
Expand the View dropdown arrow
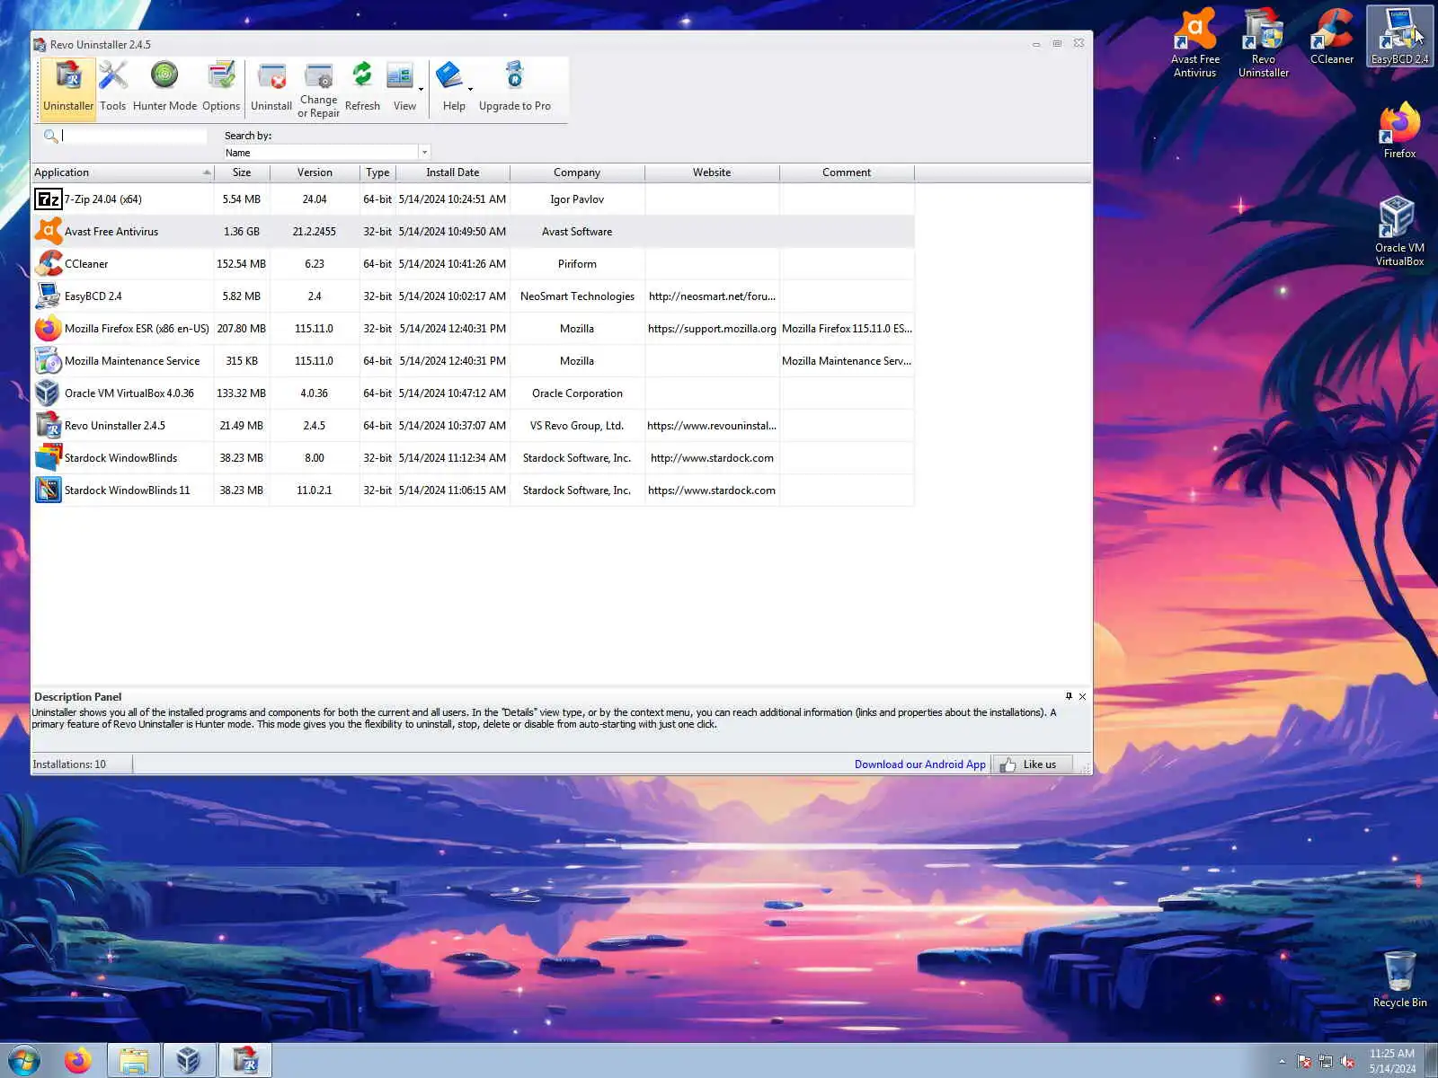422,89
